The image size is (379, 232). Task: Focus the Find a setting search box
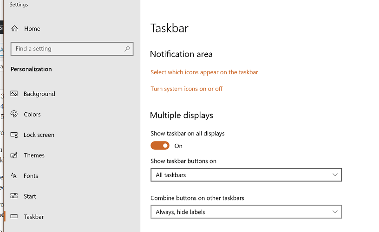pos(67,49)
